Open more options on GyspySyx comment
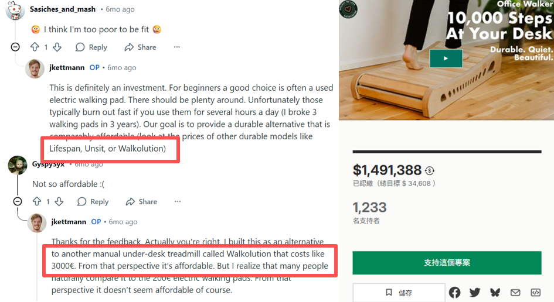 pyautogui.click(x=178, y=201)
